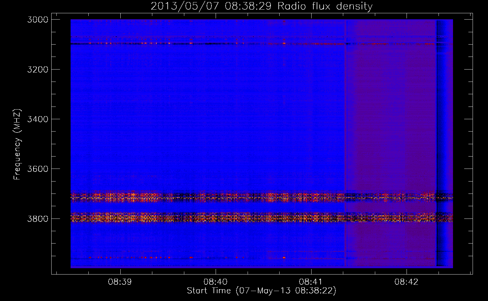Viewport: 488px width, 301px height.
Task: Select the 3200 frequency axis label
Action: pos(38,70)
